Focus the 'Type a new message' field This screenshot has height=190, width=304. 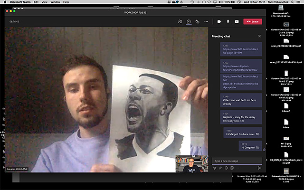tap(237, 161)
